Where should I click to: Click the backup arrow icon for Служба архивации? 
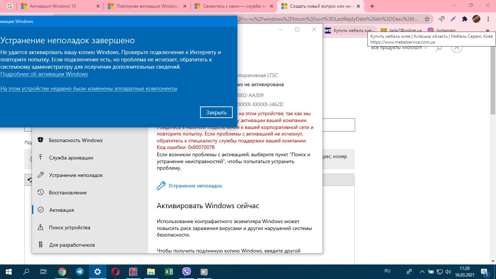(41, 158)
